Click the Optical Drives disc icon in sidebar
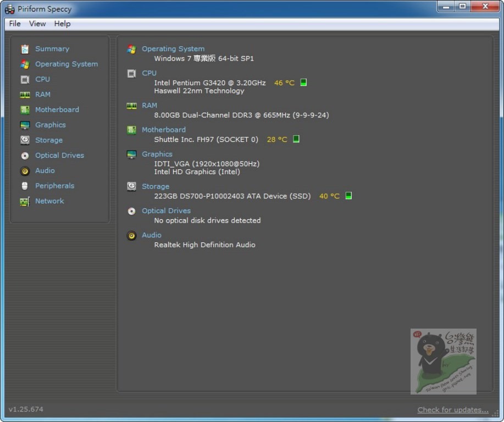This screenshot has width=504, height=422. pos(25,156)
